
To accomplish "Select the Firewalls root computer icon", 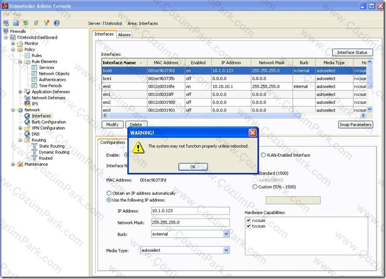I will pyautogui.click(x=6, y=31).
